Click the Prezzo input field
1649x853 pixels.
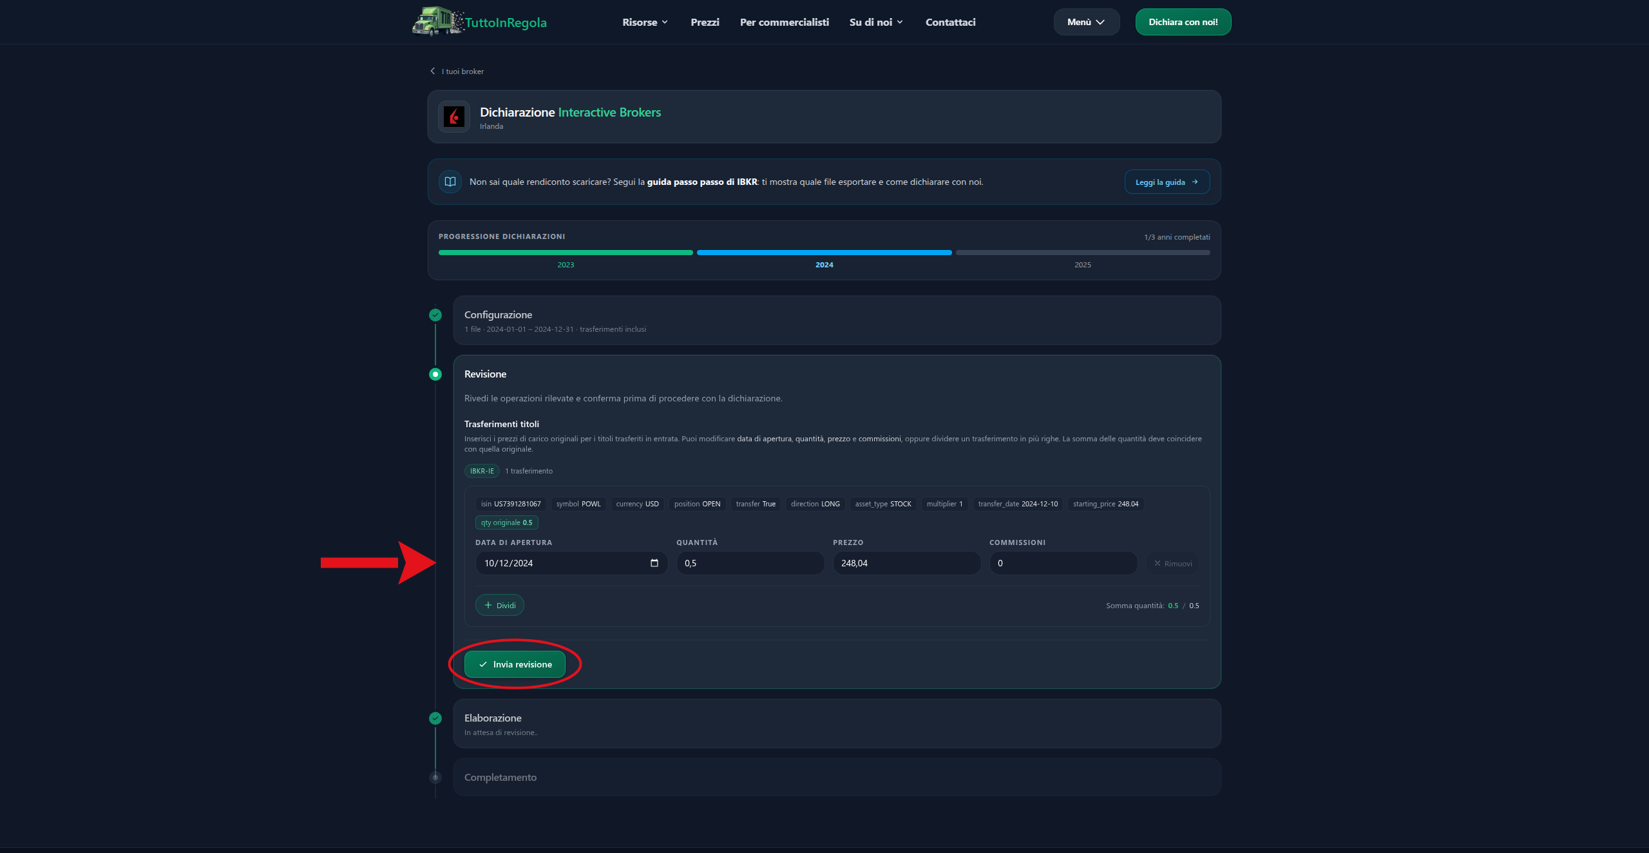[x=907, y=563]
